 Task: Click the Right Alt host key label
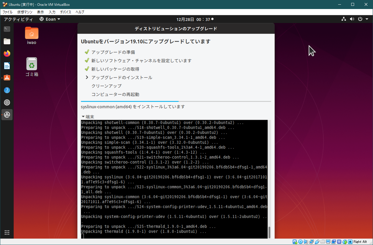click(x=360, y=242)
